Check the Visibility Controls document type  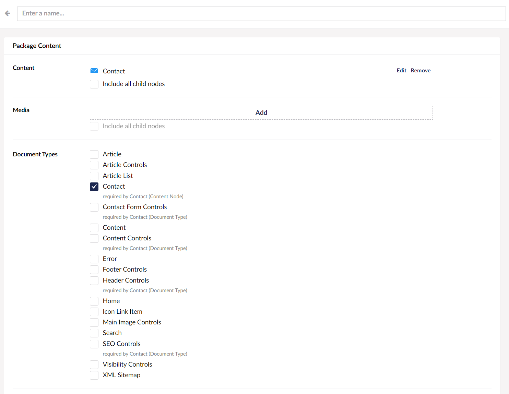tap(94, 365)
